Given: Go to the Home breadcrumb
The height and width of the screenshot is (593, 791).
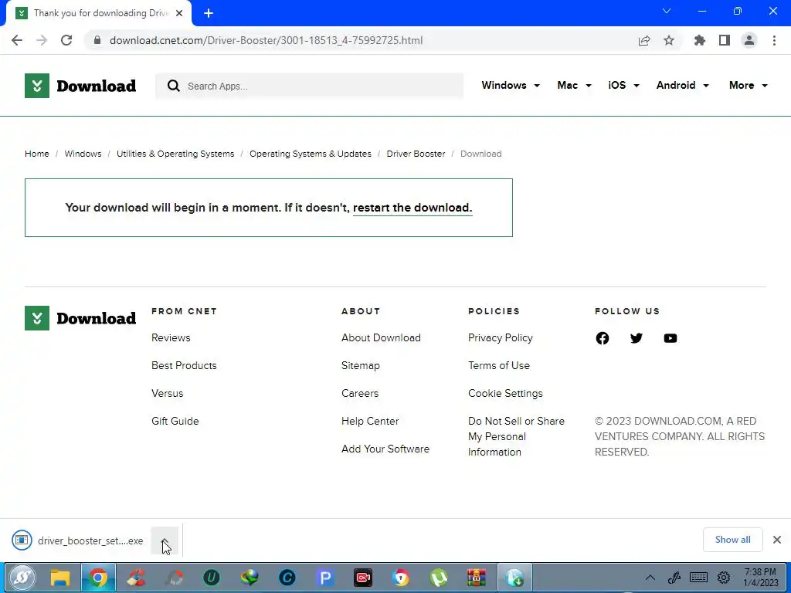Looking at the screenshot, I should click(37, 154).
